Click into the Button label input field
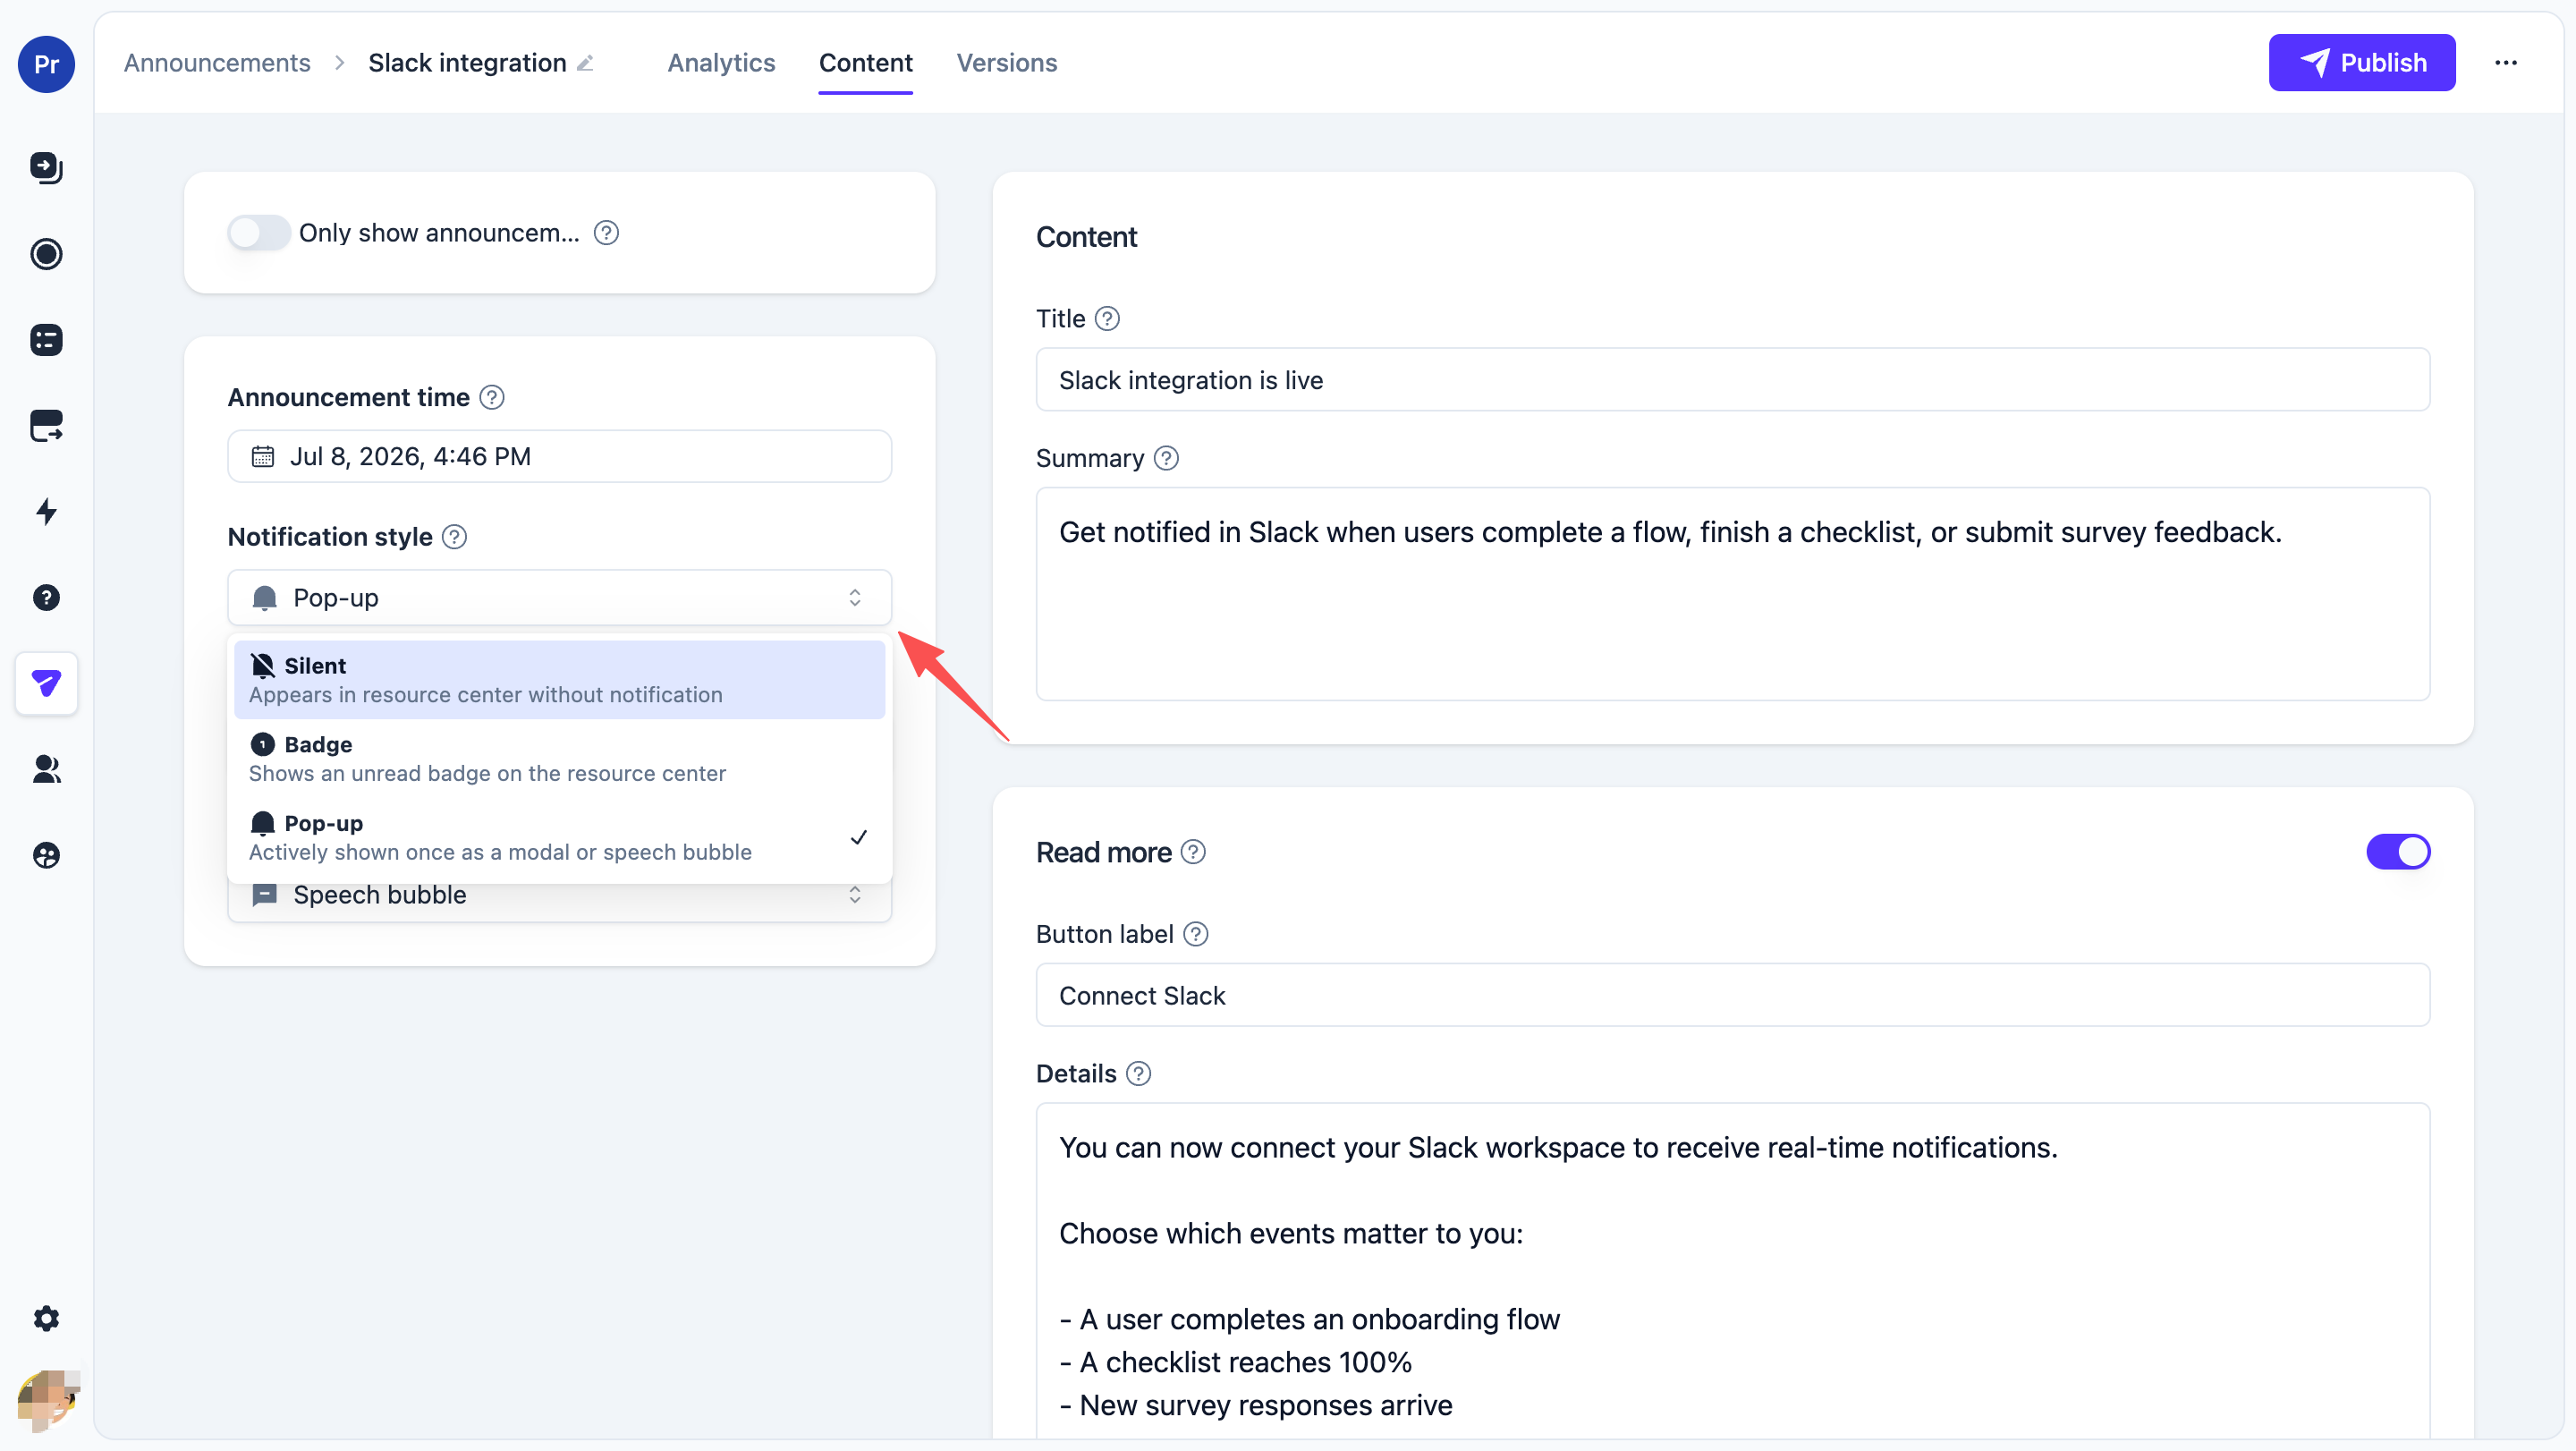Viewport: 2576px width, 1451px height. point(1732,995)
